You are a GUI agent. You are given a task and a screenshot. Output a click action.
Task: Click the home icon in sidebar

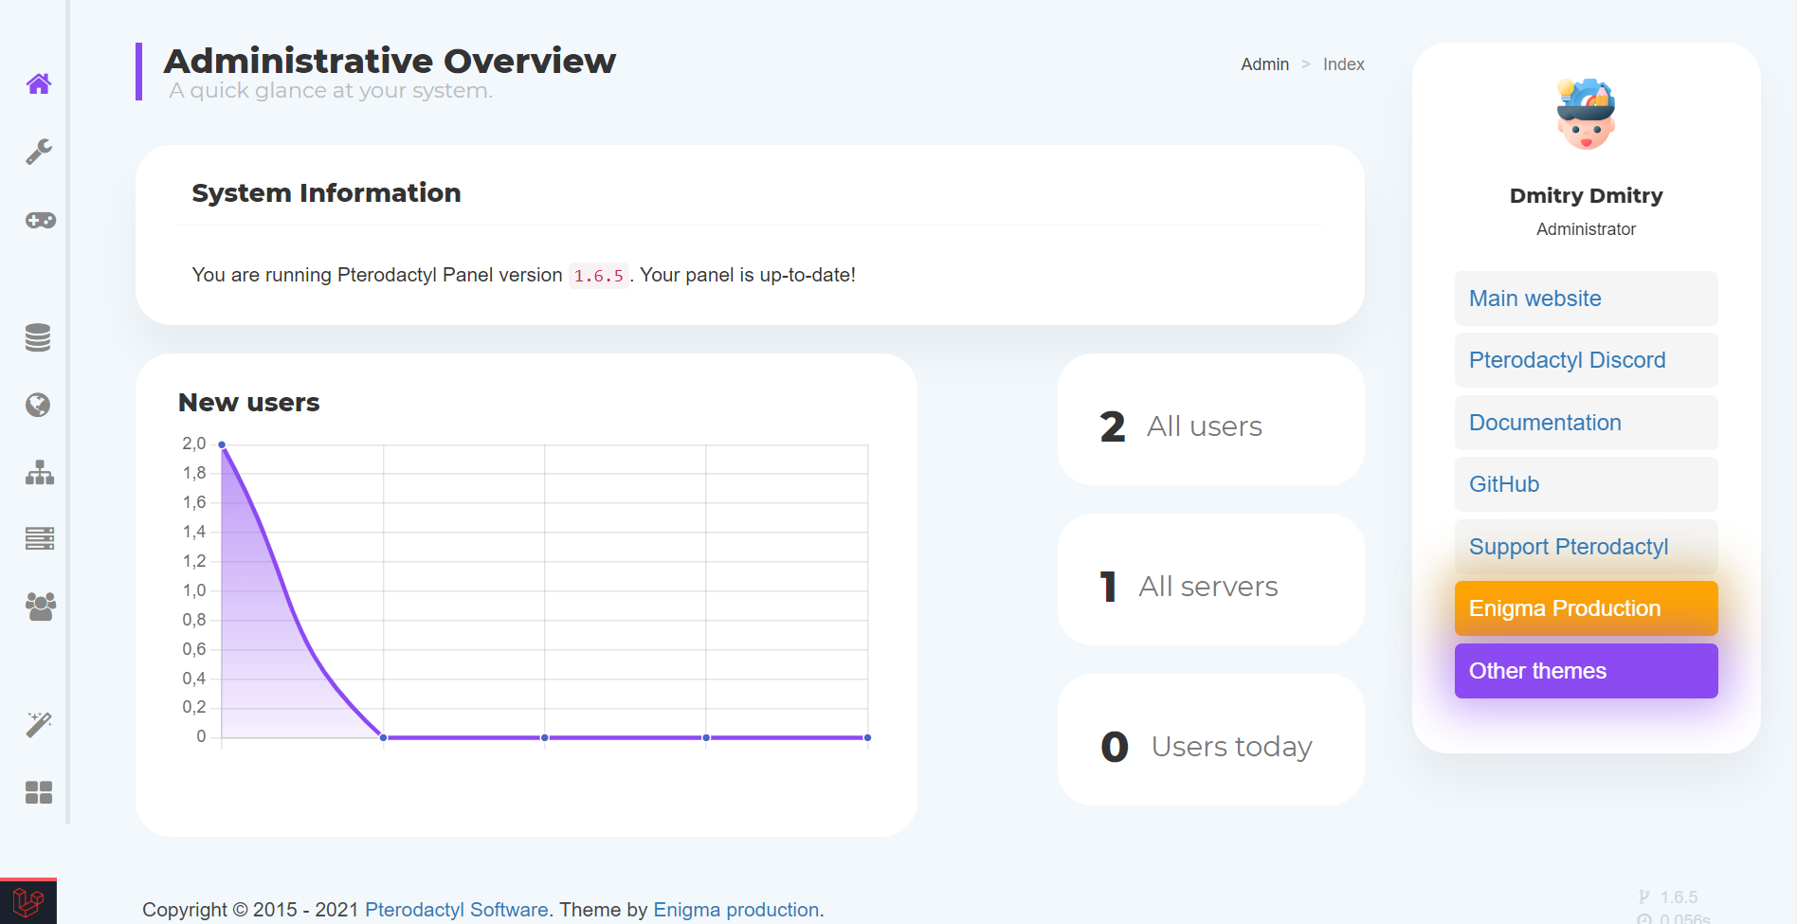tap(39, 83)
